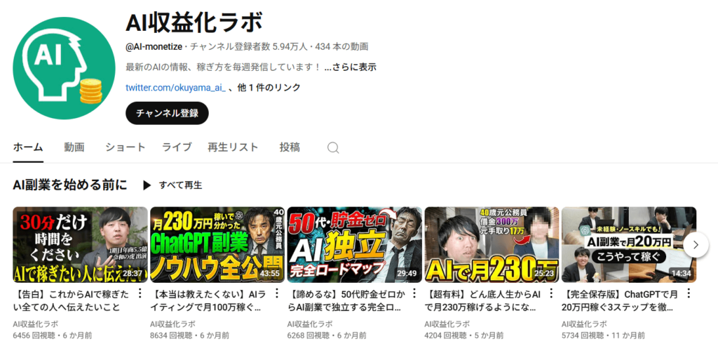Open the ライブ tab

(177, 147)
